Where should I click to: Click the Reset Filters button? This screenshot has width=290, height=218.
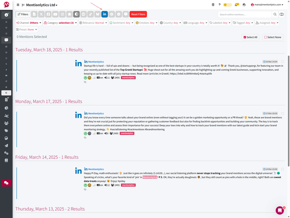pyautogui.click(x=138, y=14)
